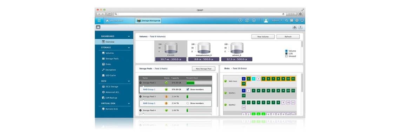Click the Refresh button

[288, 37]
